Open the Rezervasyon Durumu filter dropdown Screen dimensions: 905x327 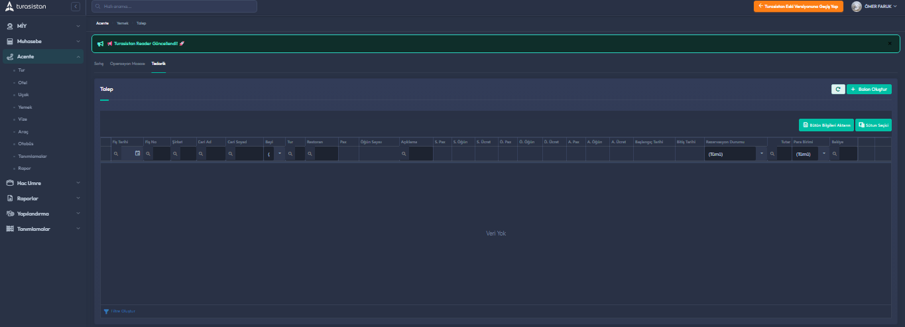[x=762, y=153]
